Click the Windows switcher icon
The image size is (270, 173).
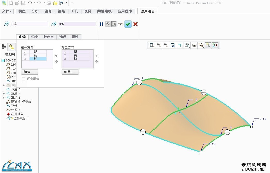(61, 3)
